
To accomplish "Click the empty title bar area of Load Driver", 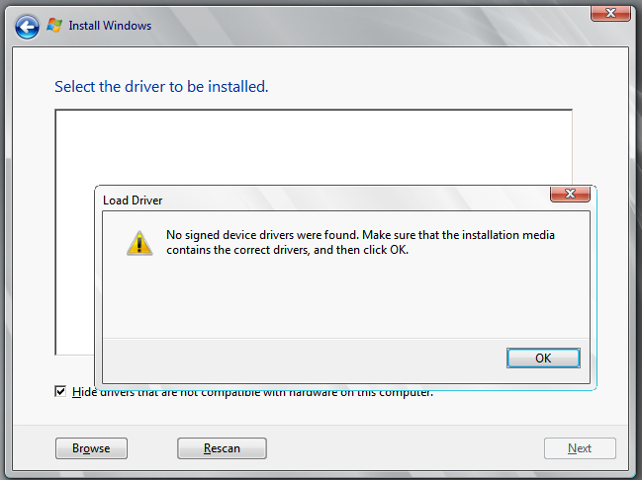I will click(346, 199).
